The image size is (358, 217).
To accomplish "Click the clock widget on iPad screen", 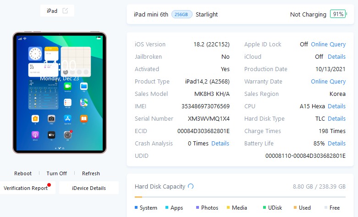I will [x=35, y=54].
